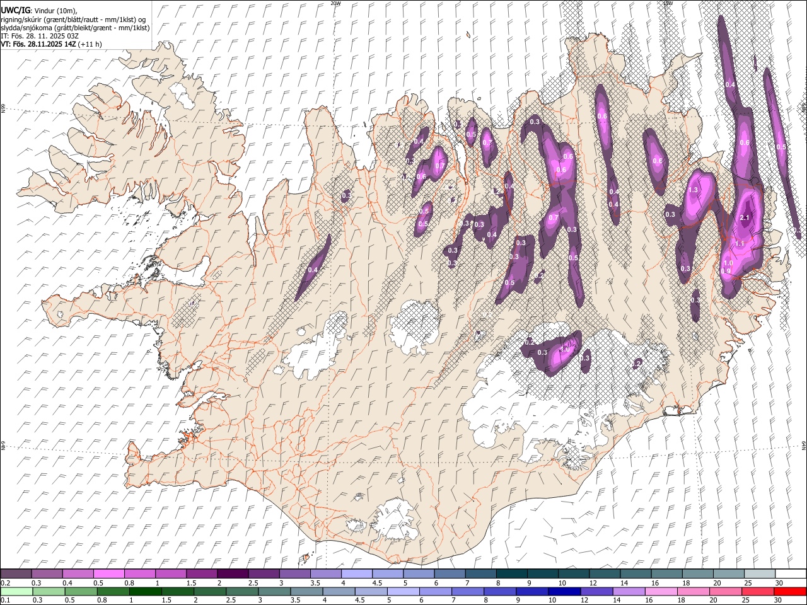The image size is (807, 605).
Task: Click the 25 label in the upper legend row
Action: [748, 583]
